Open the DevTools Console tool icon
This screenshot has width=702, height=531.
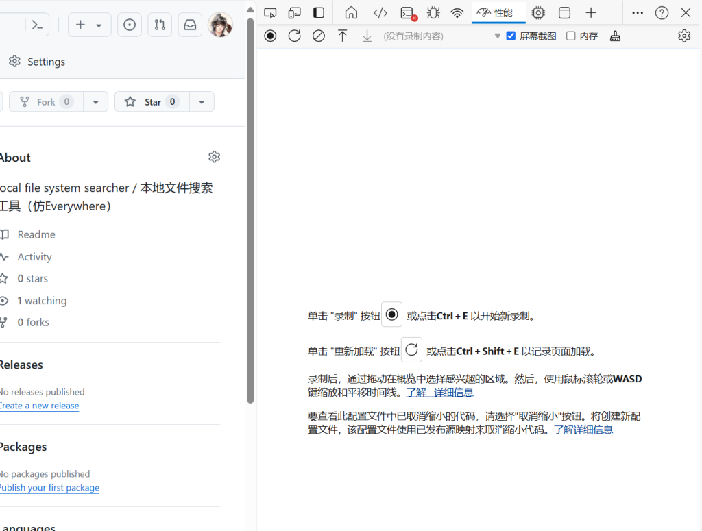coord(408,13)
